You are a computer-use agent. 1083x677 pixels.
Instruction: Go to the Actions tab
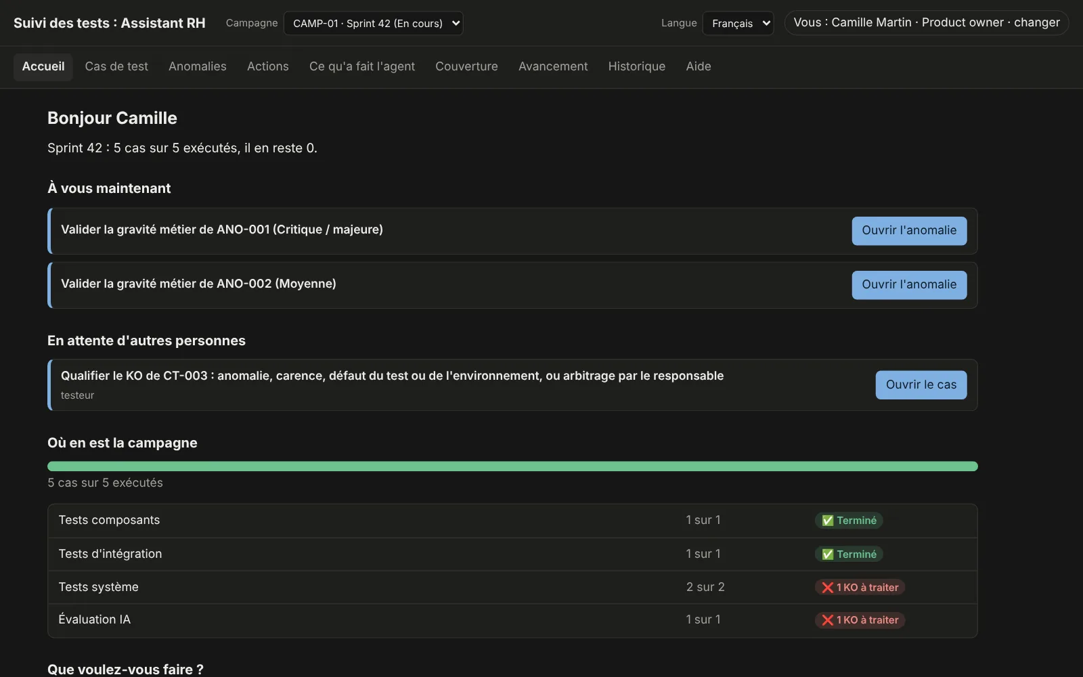[268, 66]
